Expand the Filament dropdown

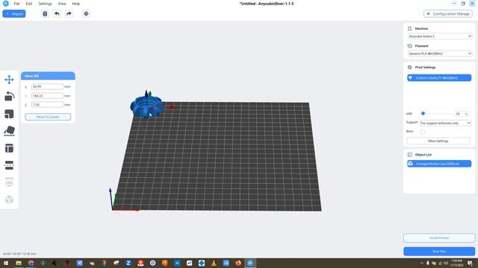[440, 54]
